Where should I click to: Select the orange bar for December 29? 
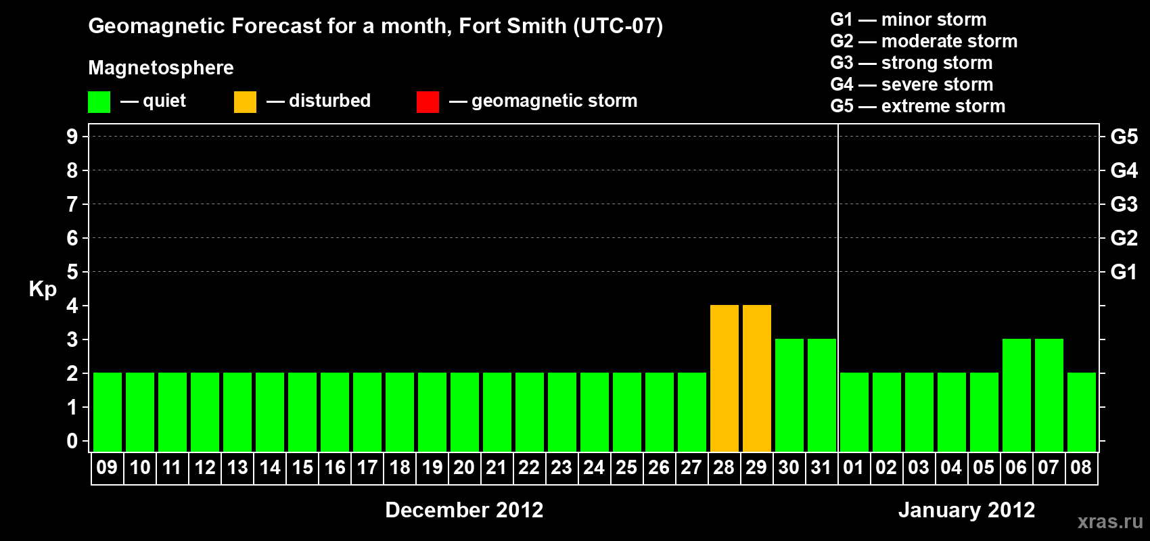point(757,378)
